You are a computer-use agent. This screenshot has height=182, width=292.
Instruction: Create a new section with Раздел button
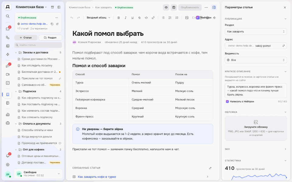click(50, 38)
